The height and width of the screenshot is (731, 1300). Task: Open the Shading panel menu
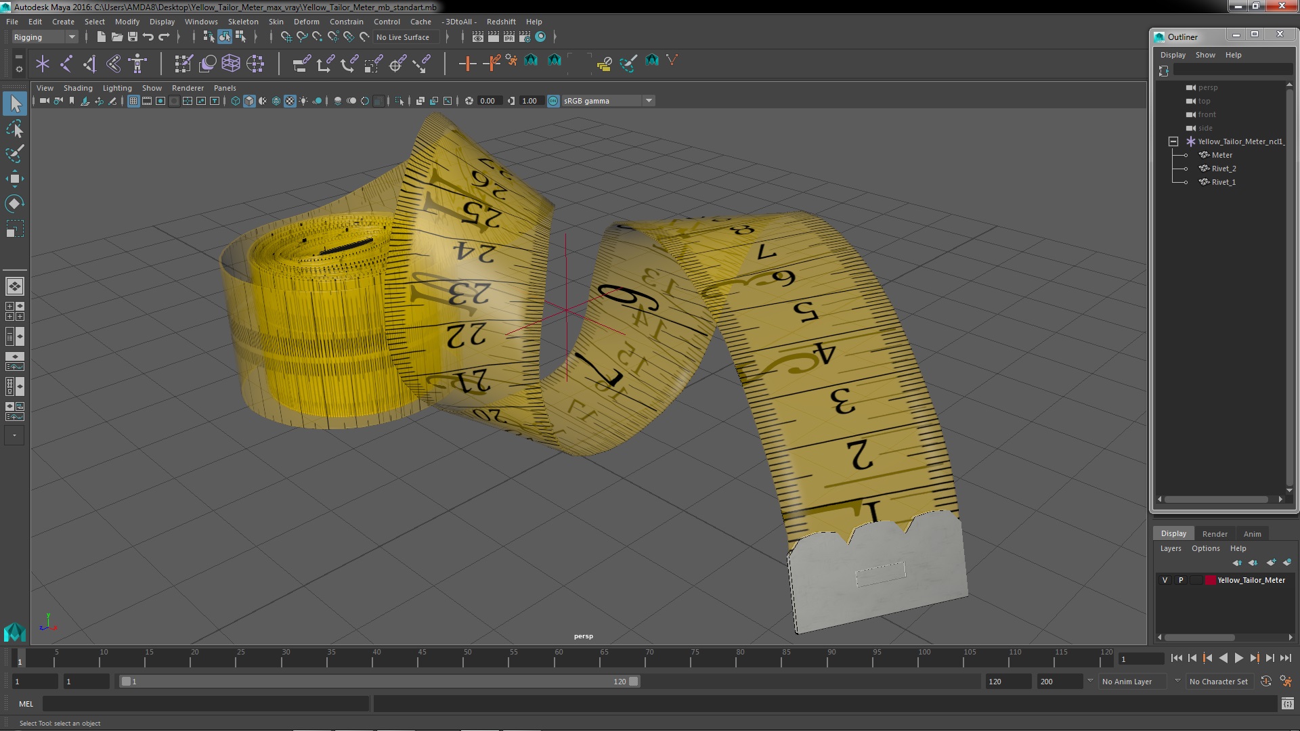pos(78,88)
